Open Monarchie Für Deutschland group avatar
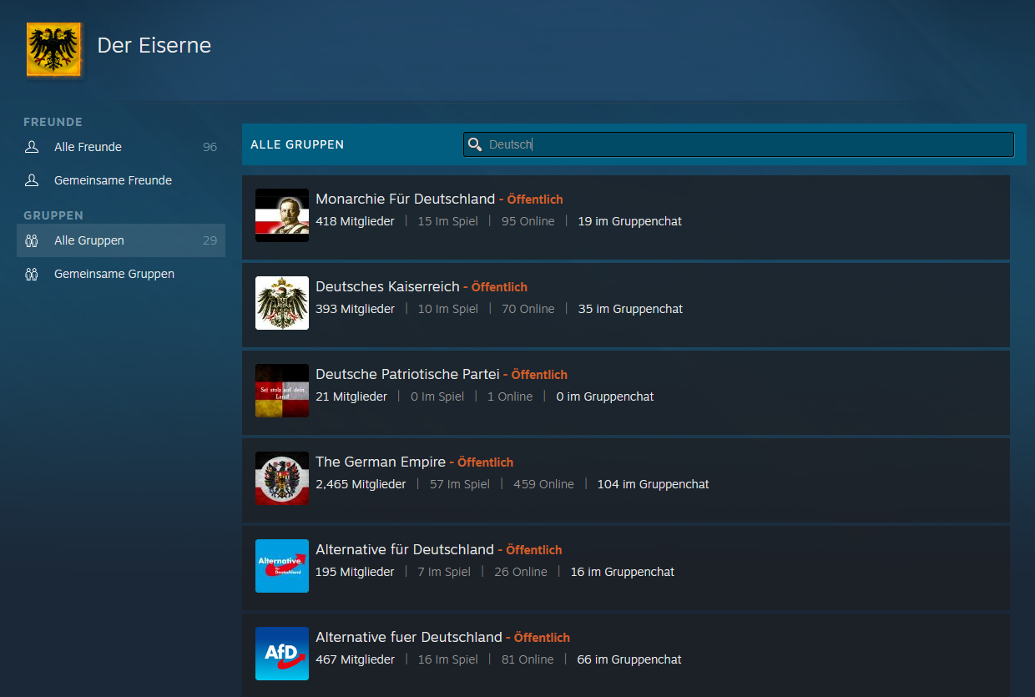The width and height of the screenshot is (1035, 697). coord(282,215)
